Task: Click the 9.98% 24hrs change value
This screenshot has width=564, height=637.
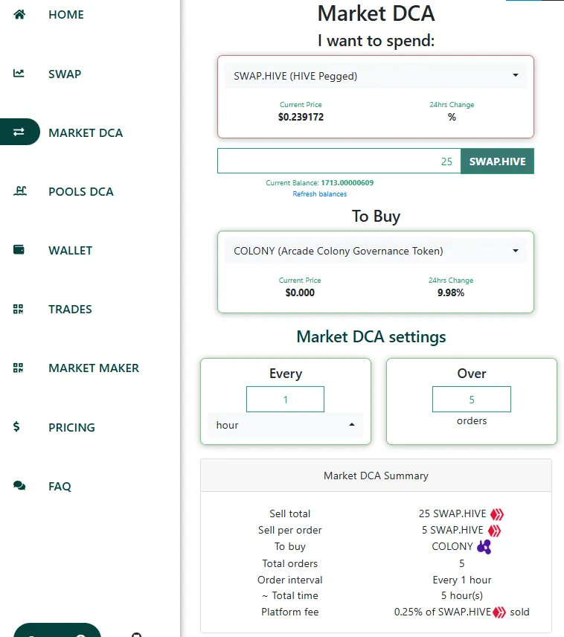Action: tap(451, 292)
